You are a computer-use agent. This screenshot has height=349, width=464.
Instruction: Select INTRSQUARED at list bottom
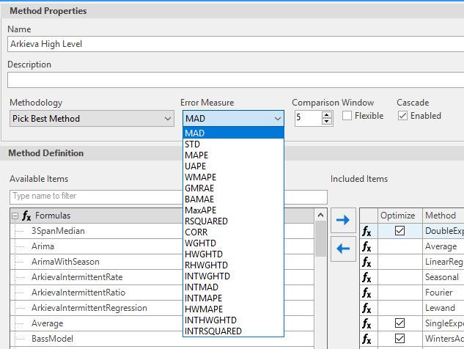(234, 331)
